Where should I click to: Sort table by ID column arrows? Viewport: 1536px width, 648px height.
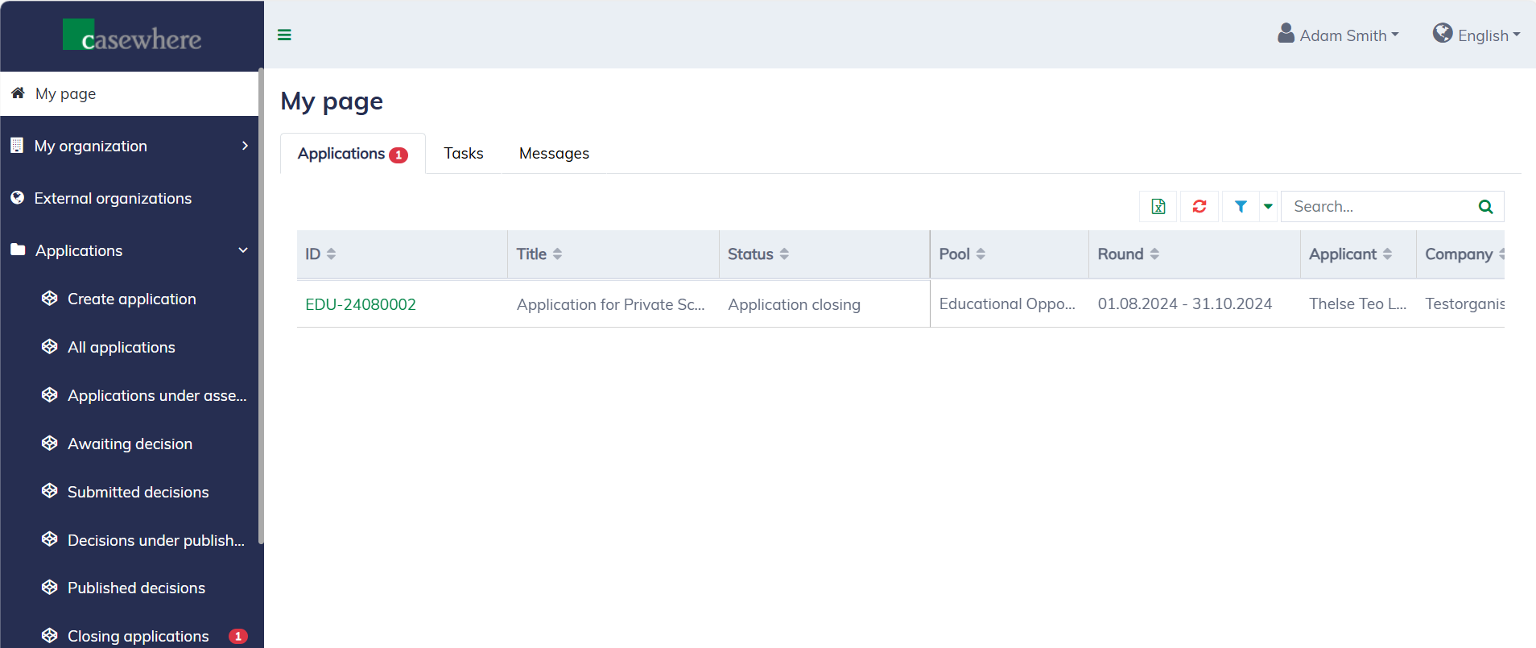click(331, 254)
